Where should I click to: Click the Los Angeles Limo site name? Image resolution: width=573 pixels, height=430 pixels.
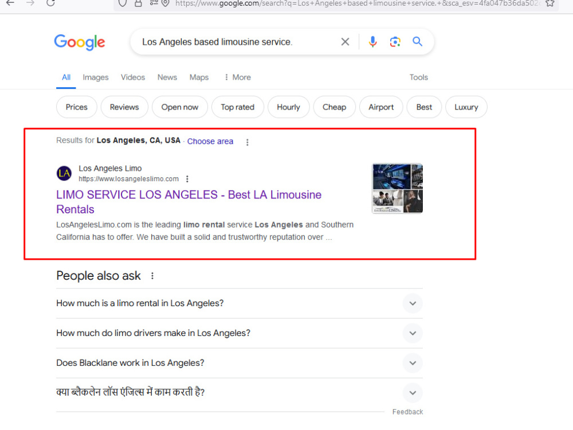pos(110,169)
